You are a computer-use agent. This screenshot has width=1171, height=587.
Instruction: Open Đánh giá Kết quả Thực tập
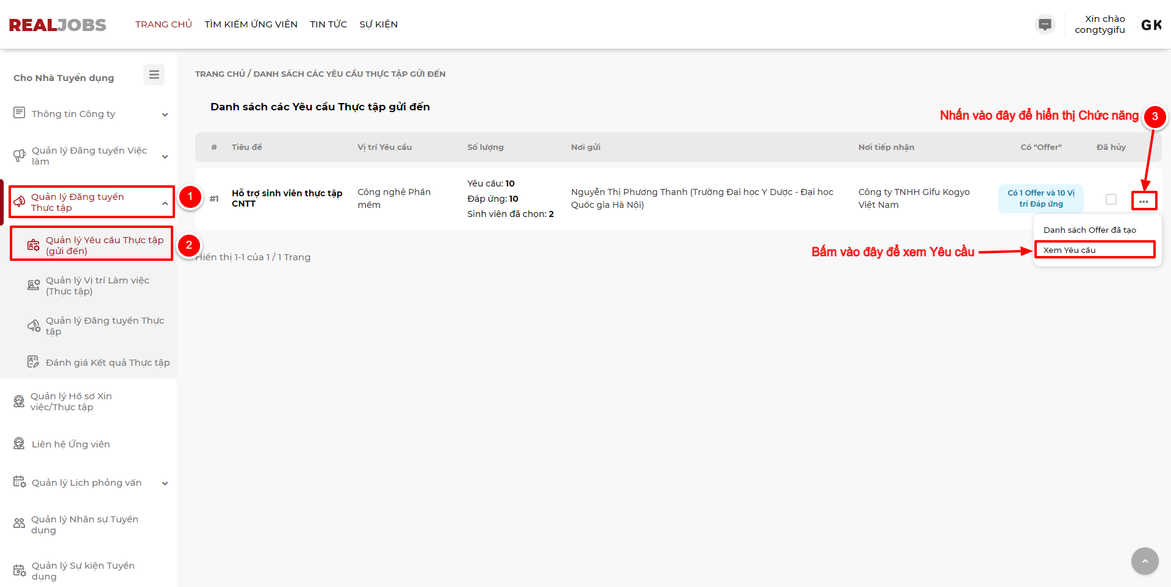(x=107, y=363)
